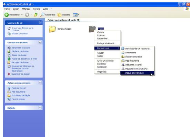Go up one folder level
This screenshot has width=190, height=137.
[x=36, y=15]
